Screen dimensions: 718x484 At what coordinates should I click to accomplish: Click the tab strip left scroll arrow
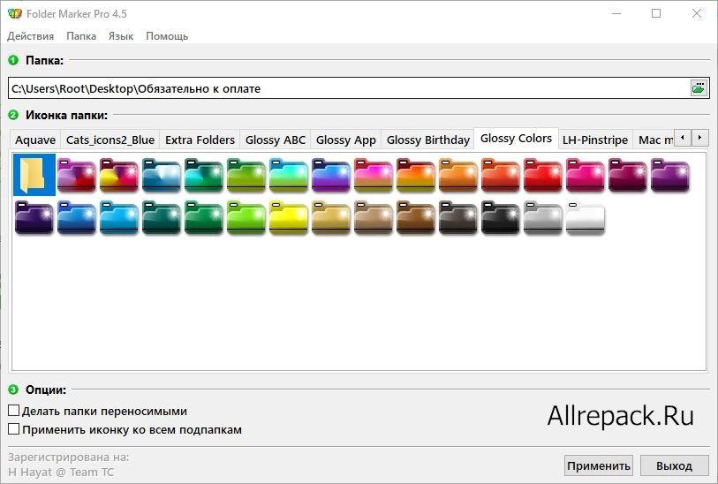[683, 138]
